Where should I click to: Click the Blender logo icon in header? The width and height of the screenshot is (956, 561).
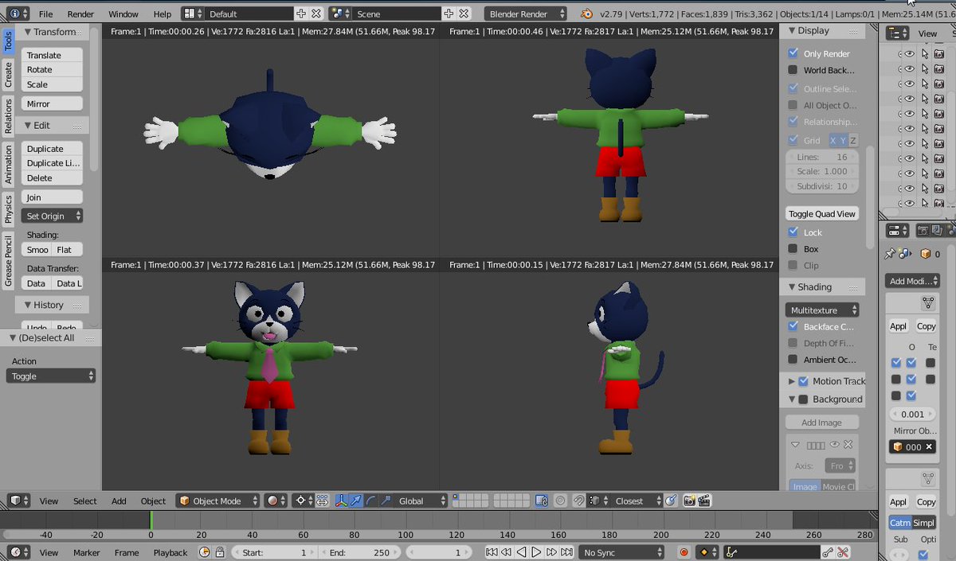[587, 14]
